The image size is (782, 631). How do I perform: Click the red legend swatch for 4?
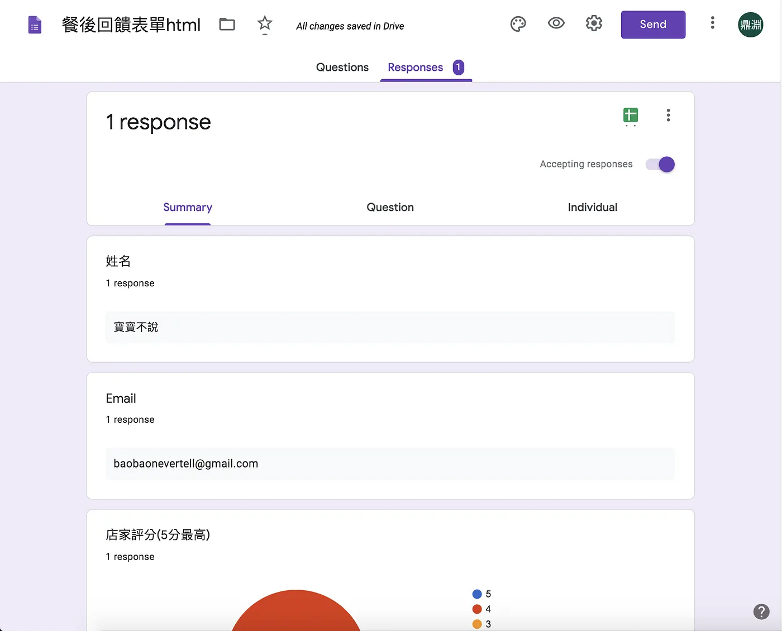click(x=477, y=609)
